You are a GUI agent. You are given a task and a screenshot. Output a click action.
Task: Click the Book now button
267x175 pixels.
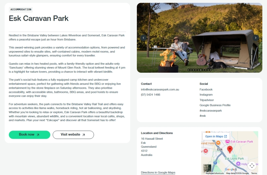tap(30, 135)
